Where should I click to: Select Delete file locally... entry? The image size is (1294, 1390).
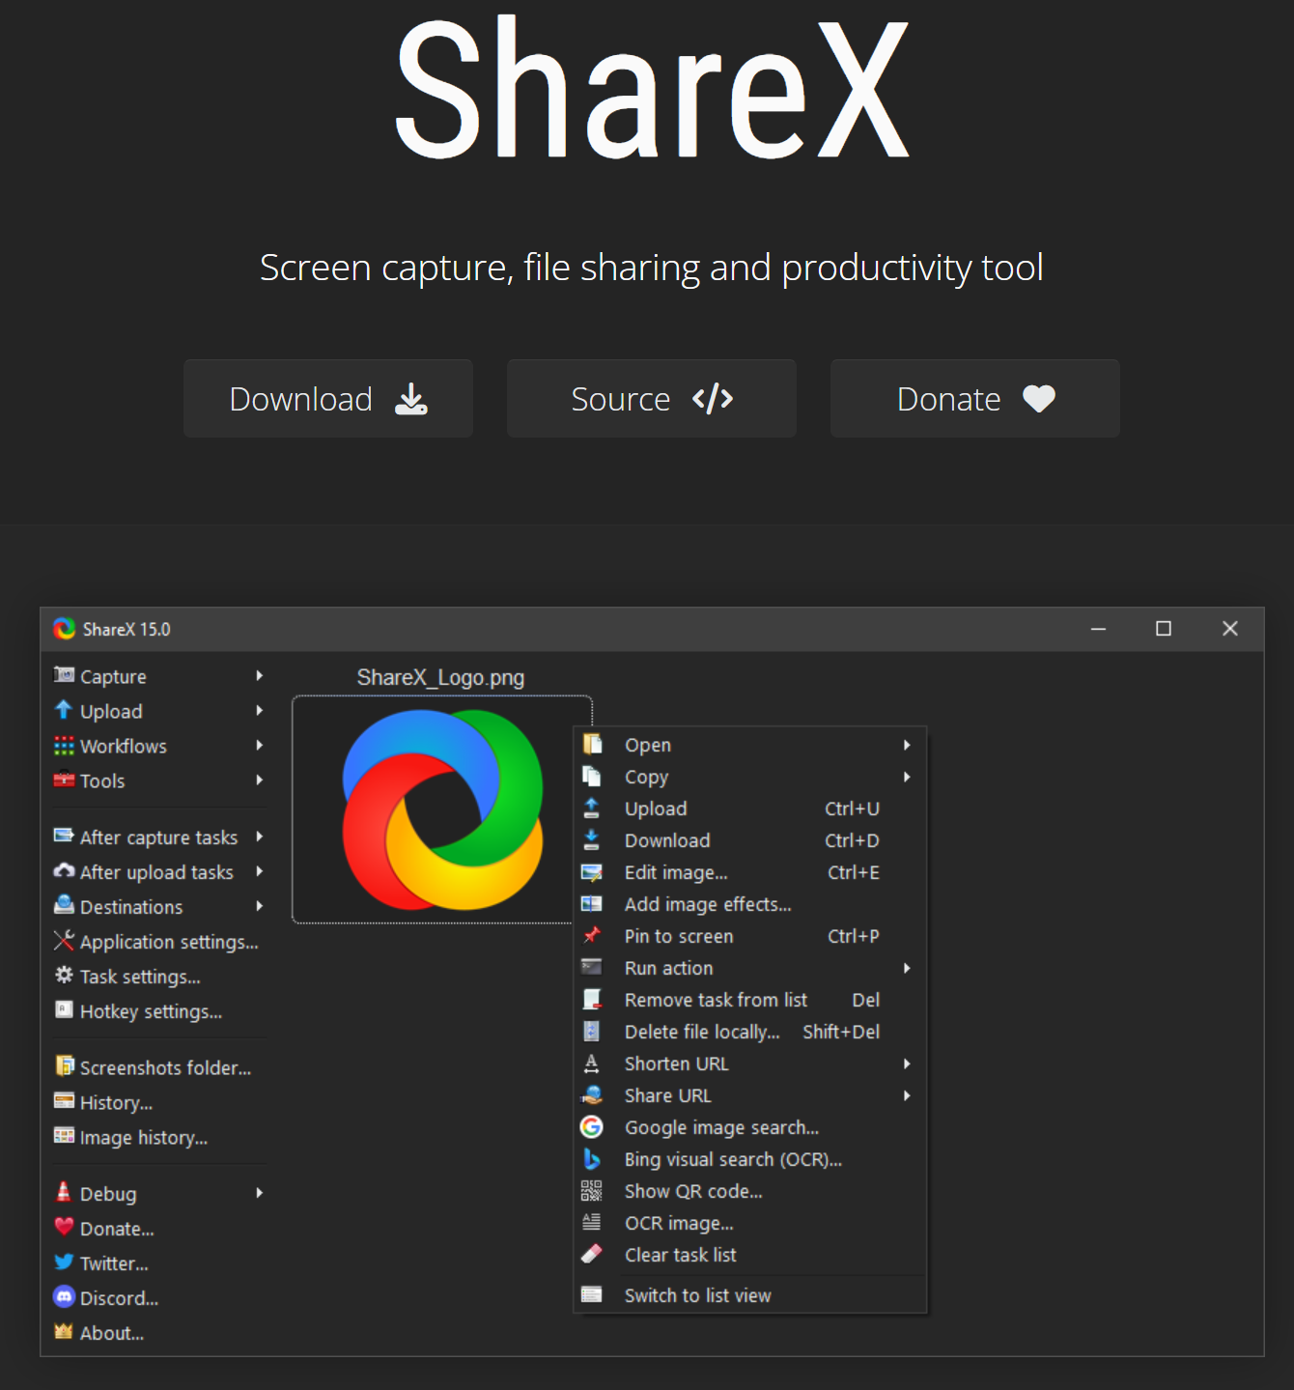[x=749, y=1032]
